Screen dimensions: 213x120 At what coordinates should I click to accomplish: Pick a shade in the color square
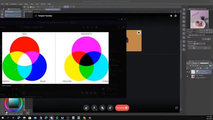click(14, 103)
